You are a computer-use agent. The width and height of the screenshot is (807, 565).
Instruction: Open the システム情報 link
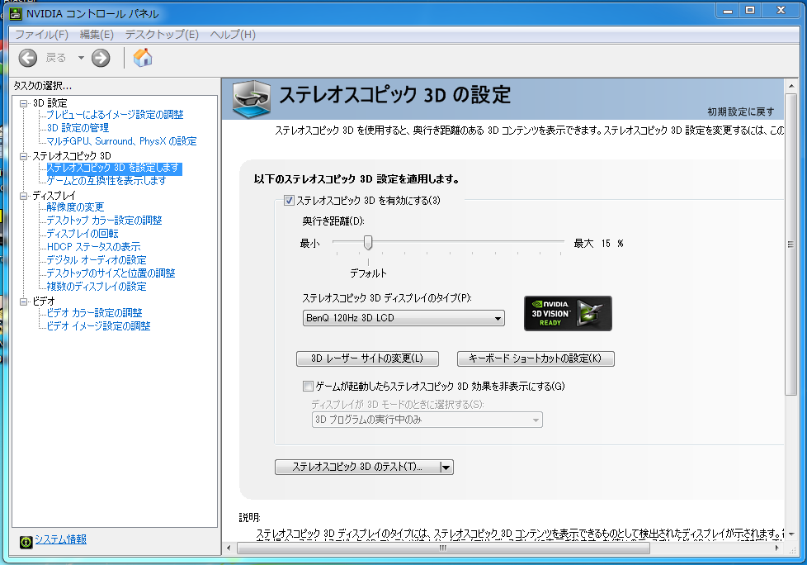click(61, 539)
